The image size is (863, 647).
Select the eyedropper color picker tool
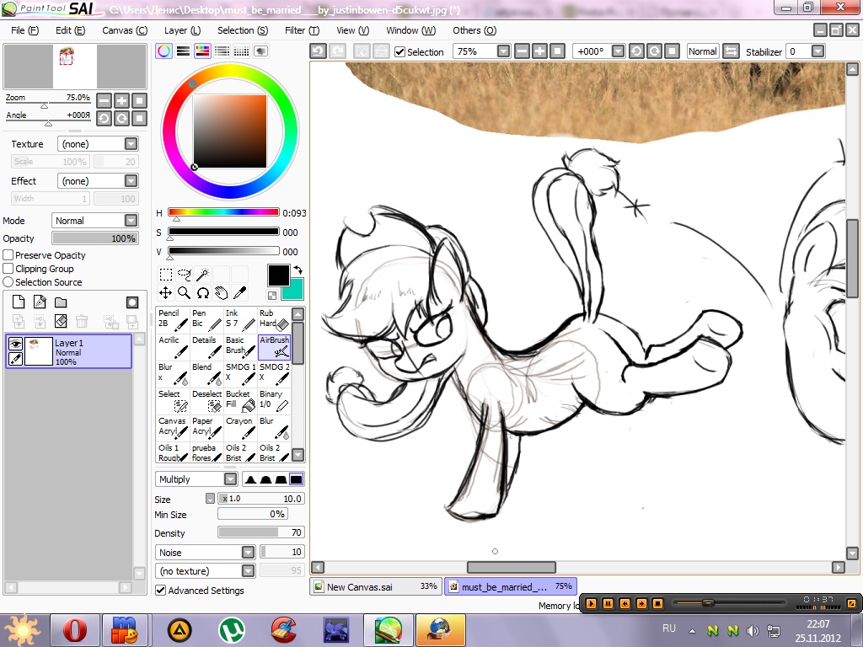click(240, 292)
